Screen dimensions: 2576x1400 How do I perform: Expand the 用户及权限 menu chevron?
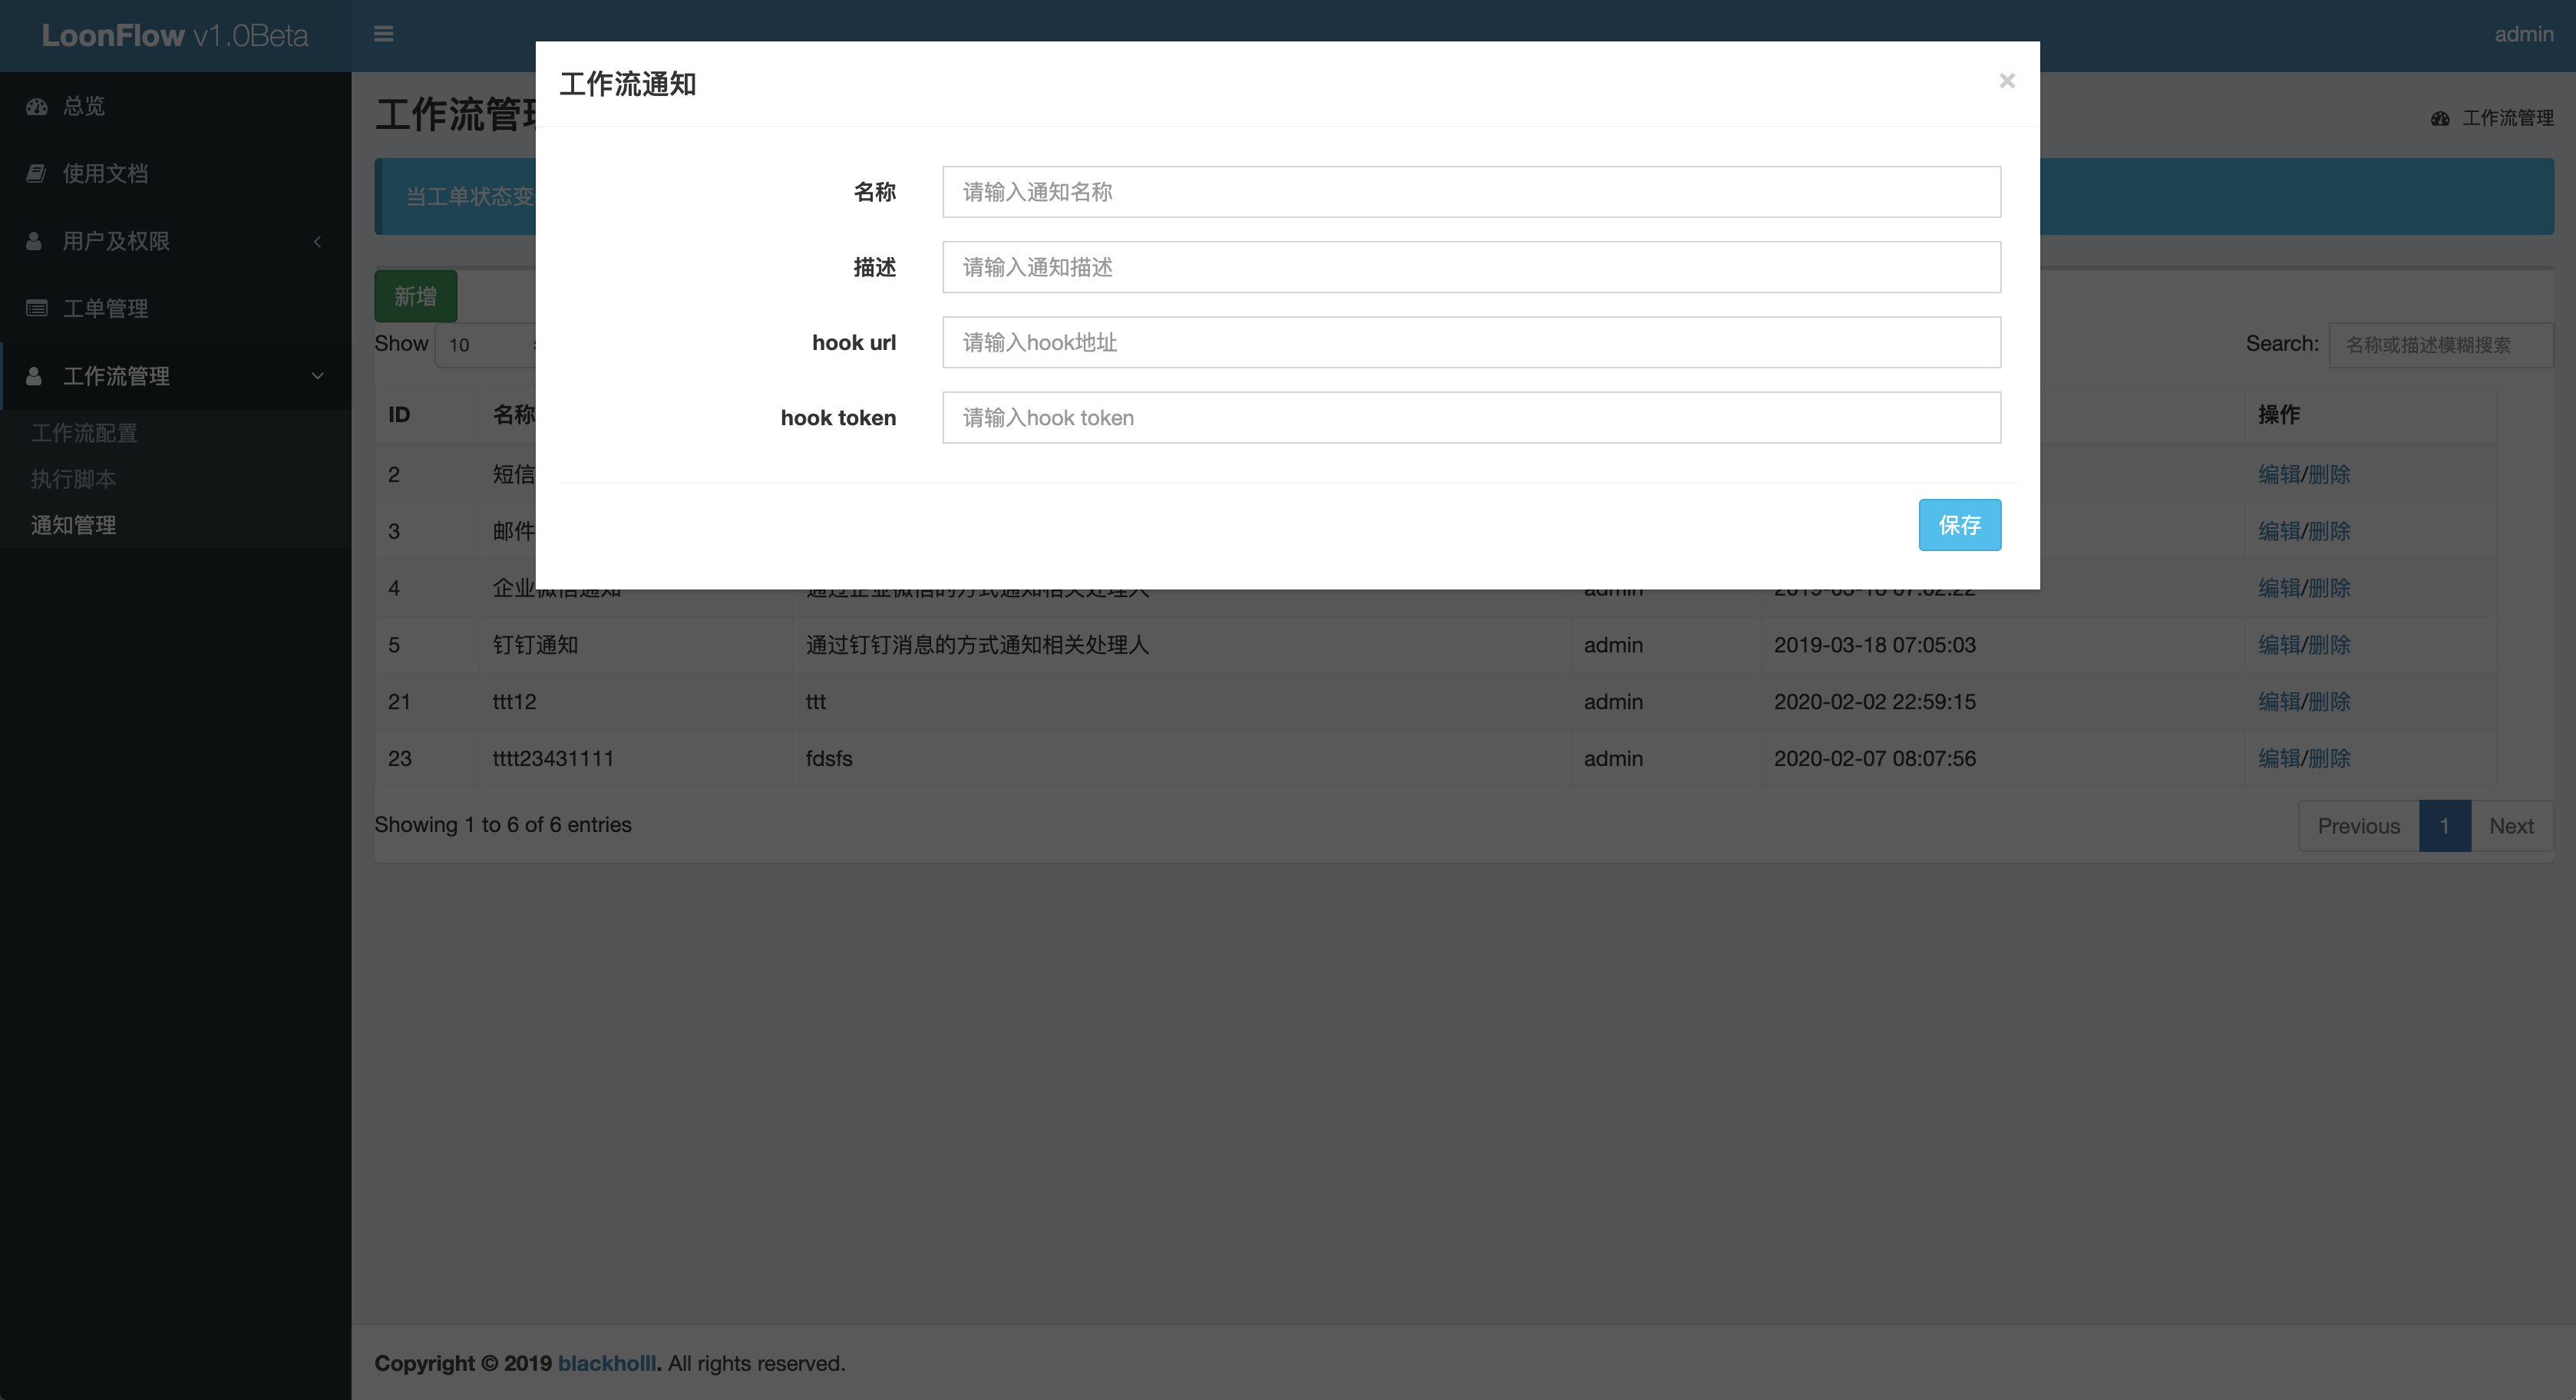(317, 241)
